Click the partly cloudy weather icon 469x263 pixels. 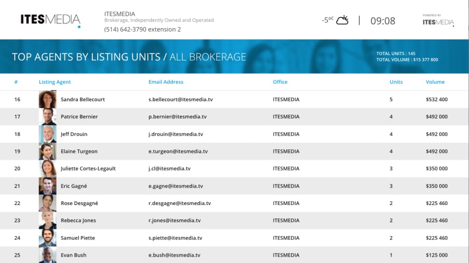[x=342, y=20]
